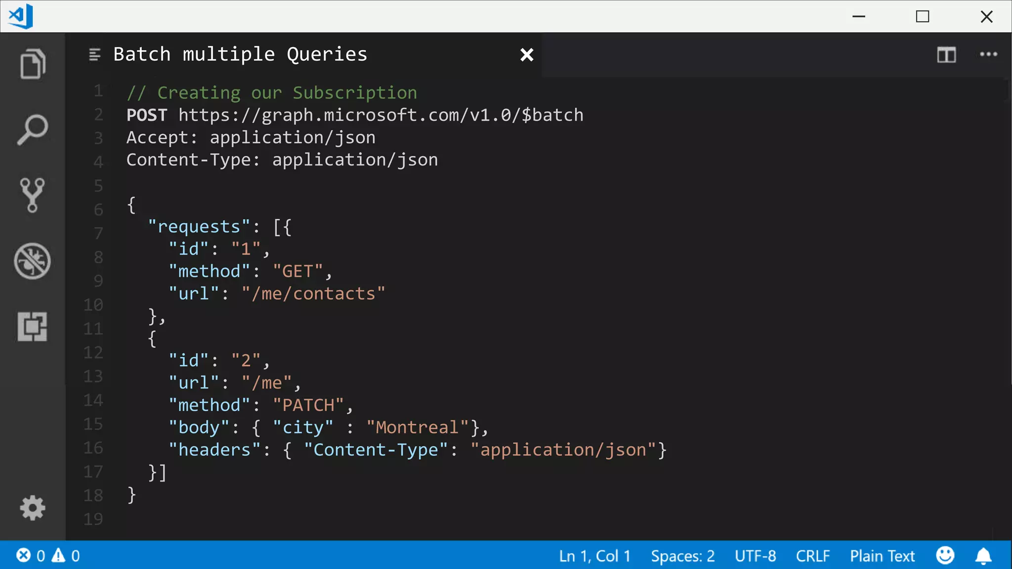Open Go to Line via Ln 1, Col 1

tap(595, 556)
